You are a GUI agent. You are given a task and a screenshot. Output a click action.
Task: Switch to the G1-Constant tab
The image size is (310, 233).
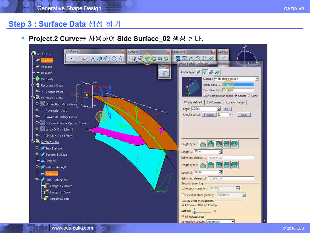214,102
